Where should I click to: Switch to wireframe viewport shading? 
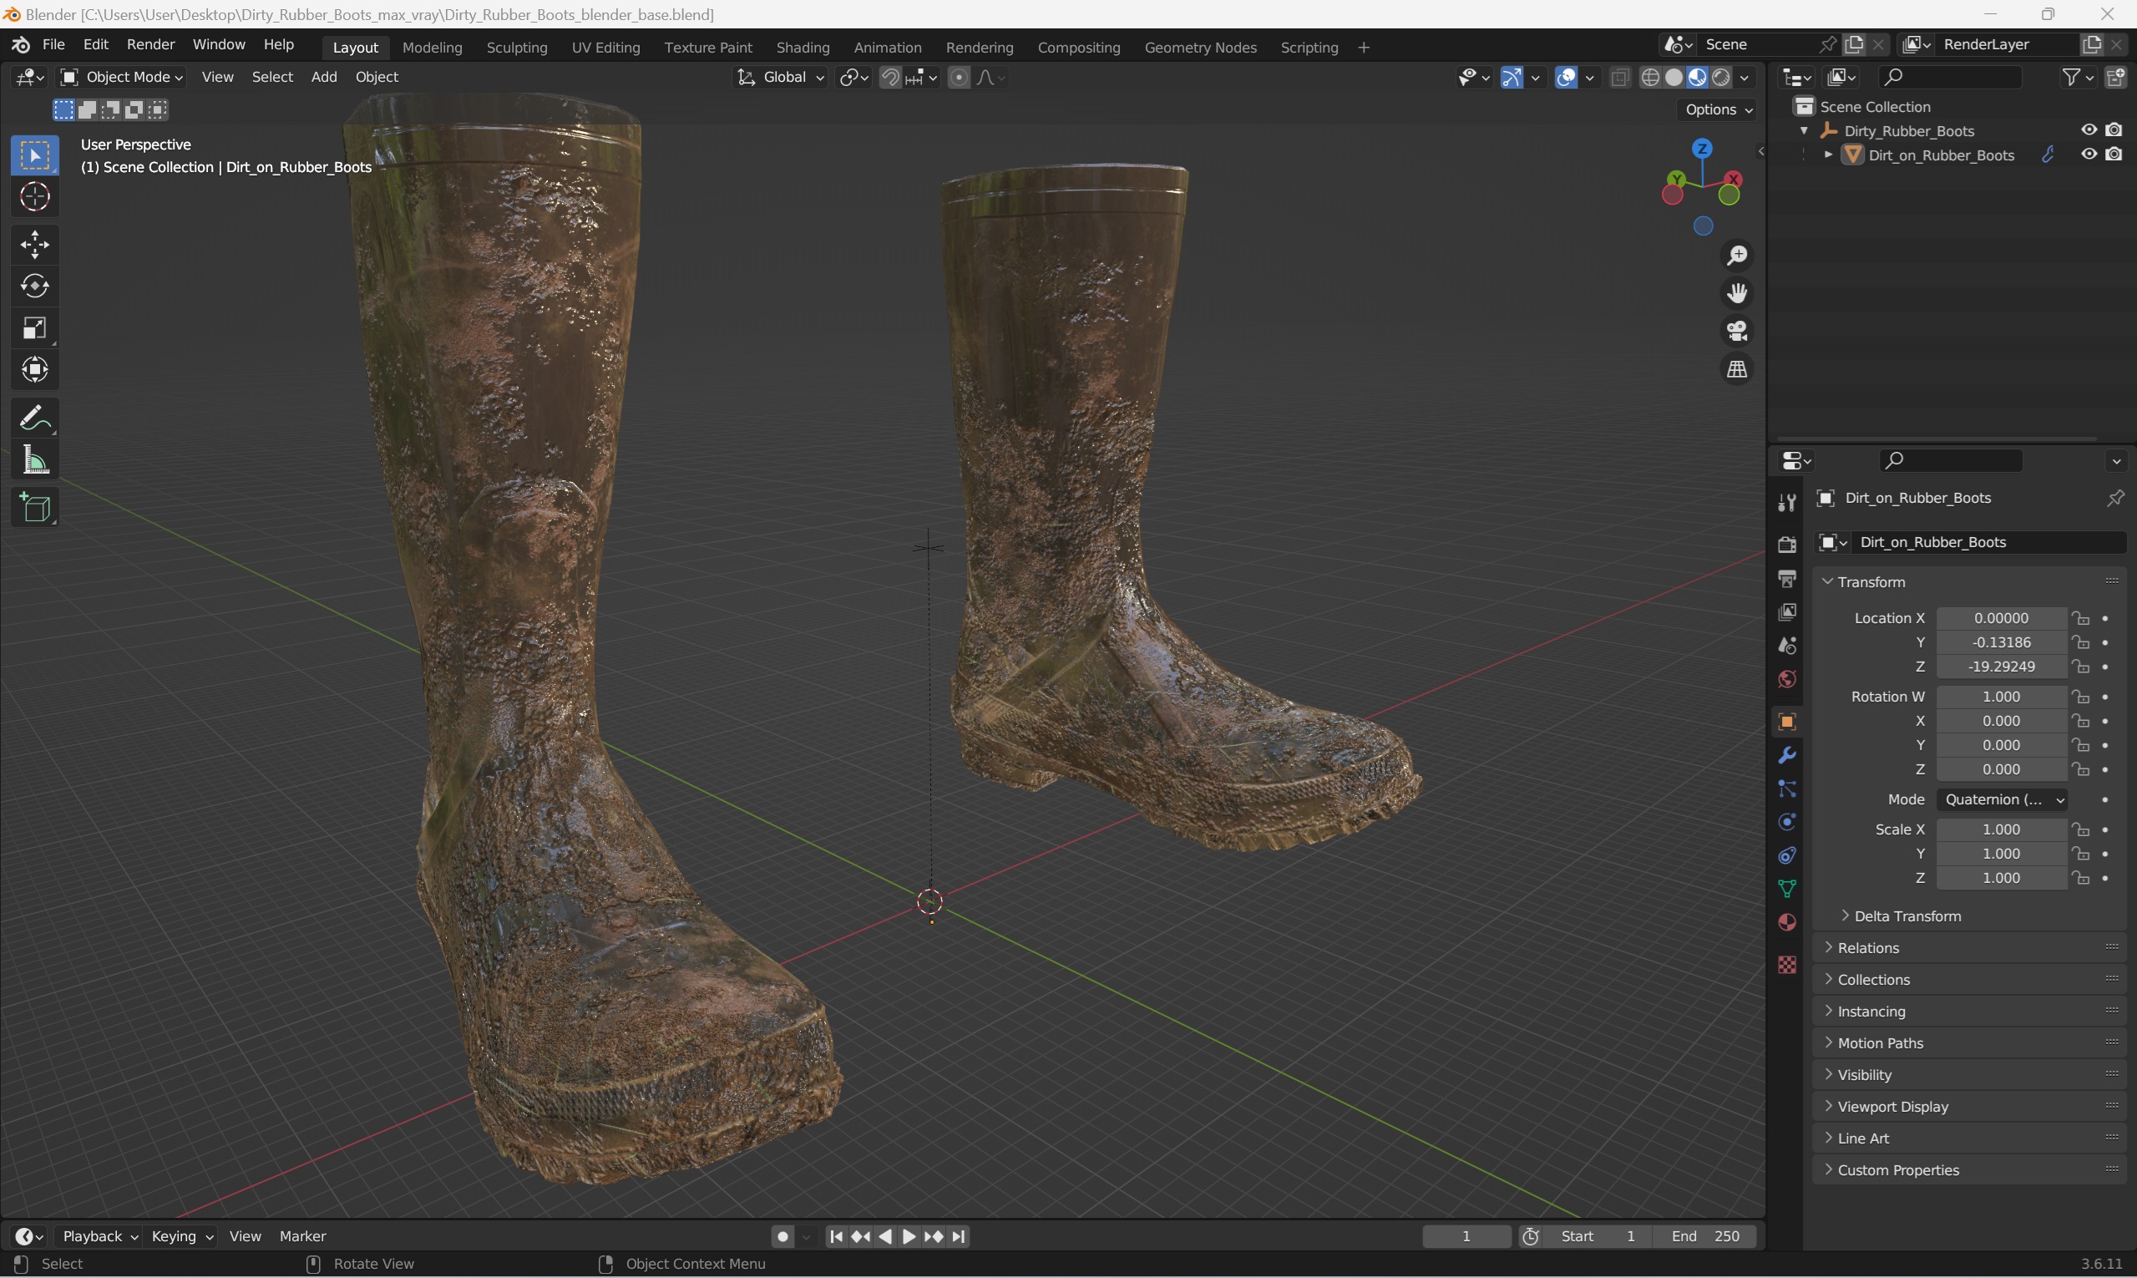click(1650, 78)
